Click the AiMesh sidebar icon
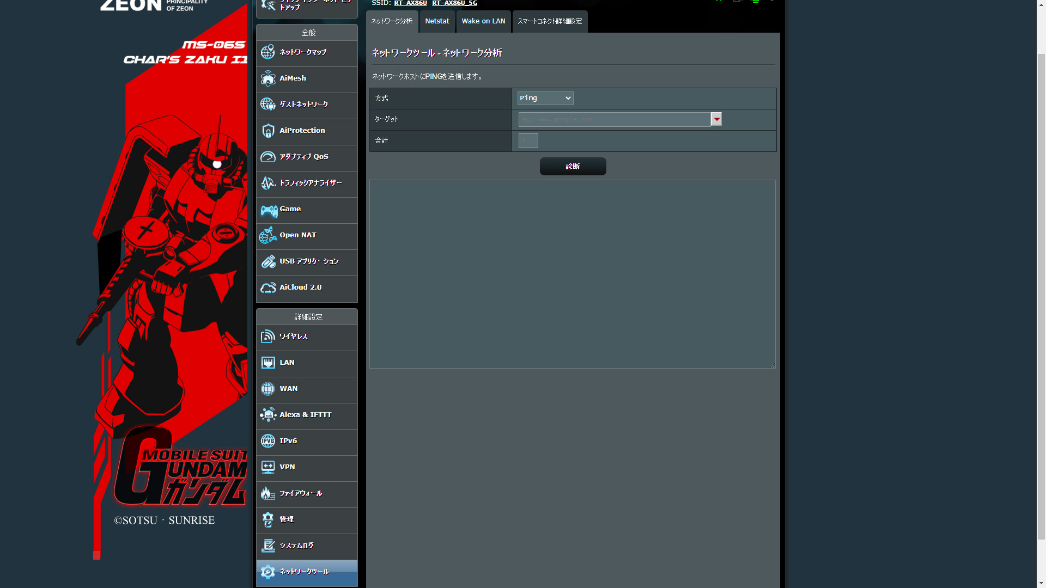Screen dimensions: 1046x588 [267, 78]
